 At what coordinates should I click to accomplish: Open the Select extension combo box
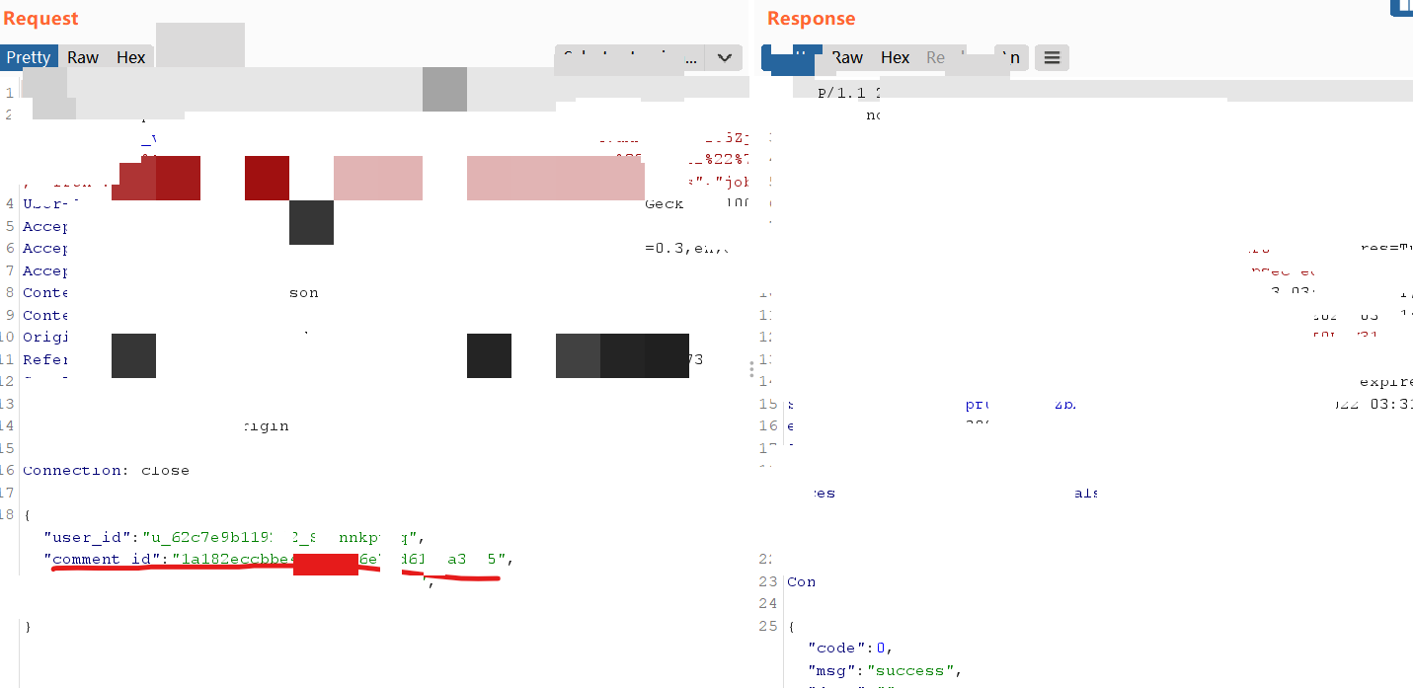pos(629,58)
